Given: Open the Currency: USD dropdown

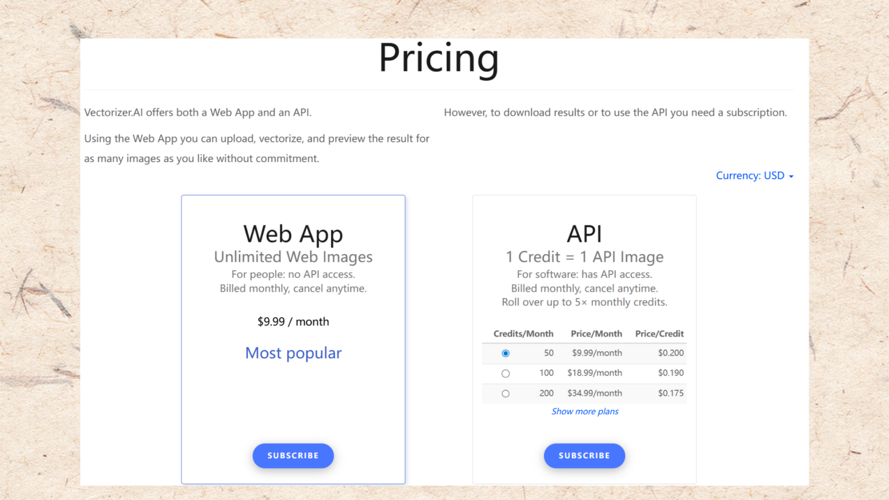Looking at the screenshot, I should 755,175.
